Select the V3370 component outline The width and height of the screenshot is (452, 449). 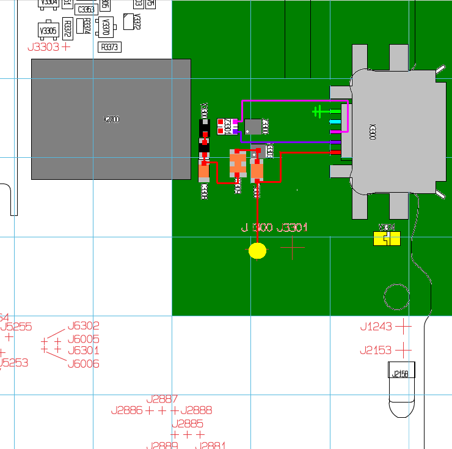(x=106, y=27)
